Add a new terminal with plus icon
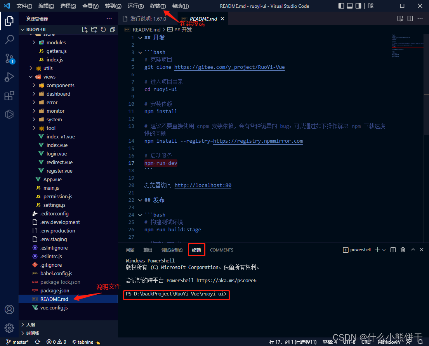The height and width of the screenshot is (346, 429). [x=377, y=250]
